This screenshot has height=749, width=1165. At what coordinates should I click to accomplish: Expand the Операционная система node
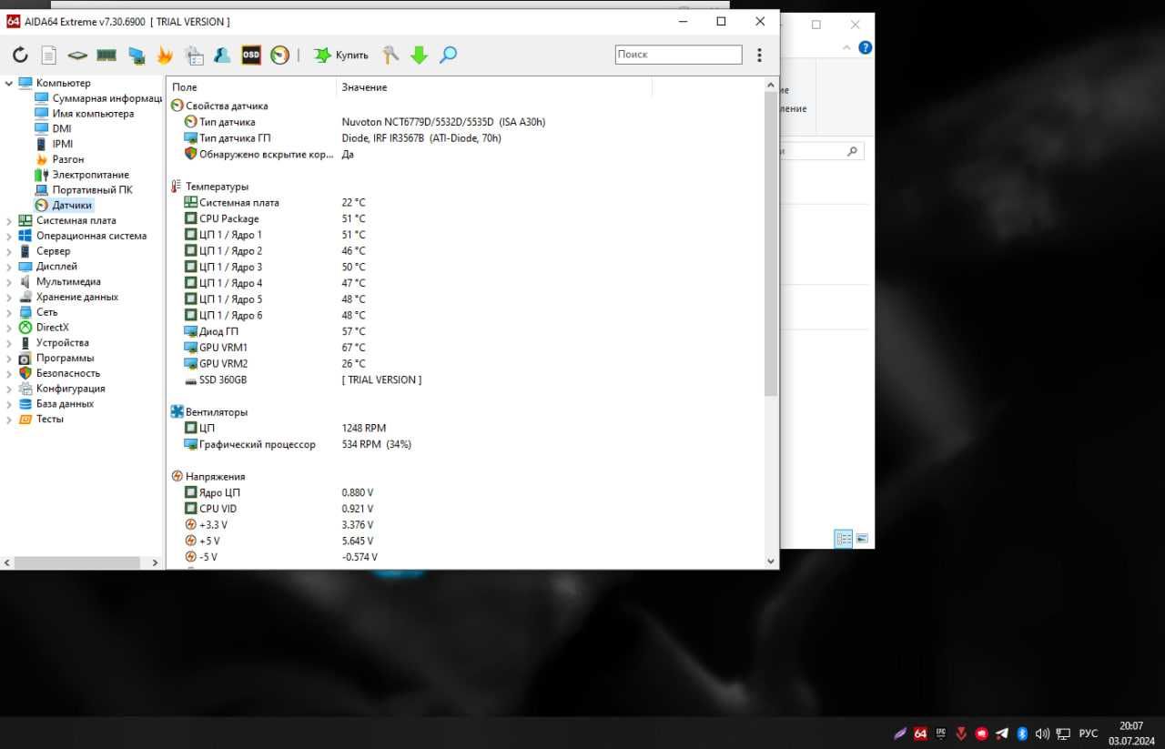pos(9,236)
